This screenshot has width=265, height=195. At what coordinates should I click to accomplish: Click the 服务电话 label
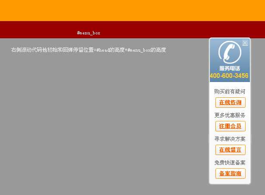pyautogui.click(x=230, y=68)
